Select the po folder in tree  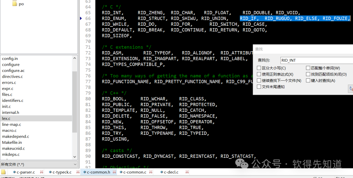coord(21,4)
